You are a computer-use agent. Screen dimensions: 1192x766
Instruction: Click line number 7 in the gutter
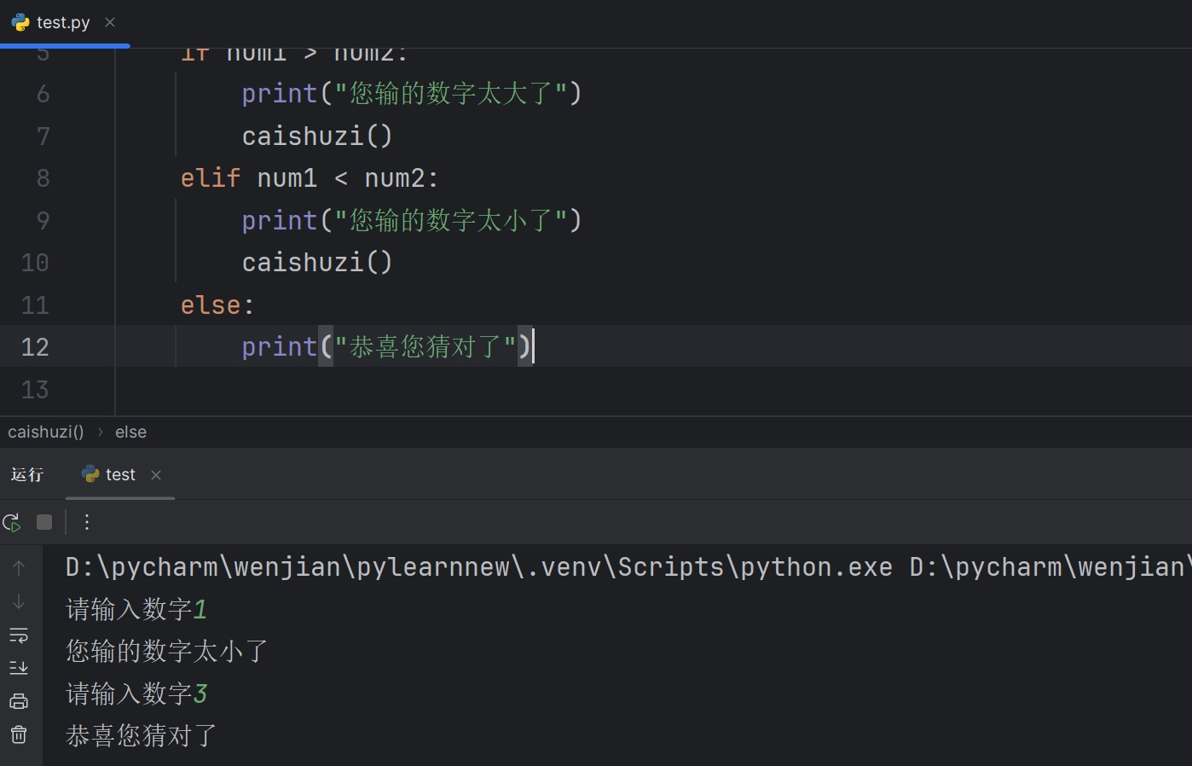point(43,136)
